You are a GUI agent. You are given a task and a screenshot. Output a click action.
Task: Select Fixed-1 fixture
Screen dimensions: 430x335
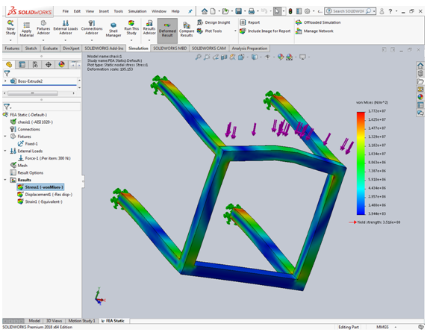point(28,144)
